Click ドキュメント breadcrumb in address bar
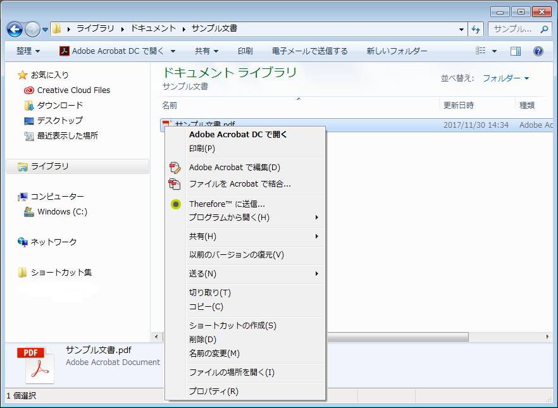 tap(153, 29)
